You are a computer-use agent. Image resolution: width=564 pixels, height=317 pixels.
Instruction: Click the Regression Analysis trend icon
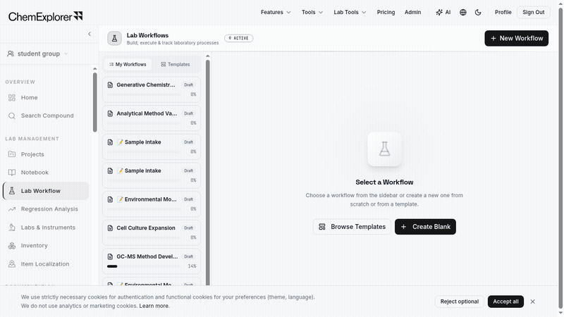pos(12,209)
